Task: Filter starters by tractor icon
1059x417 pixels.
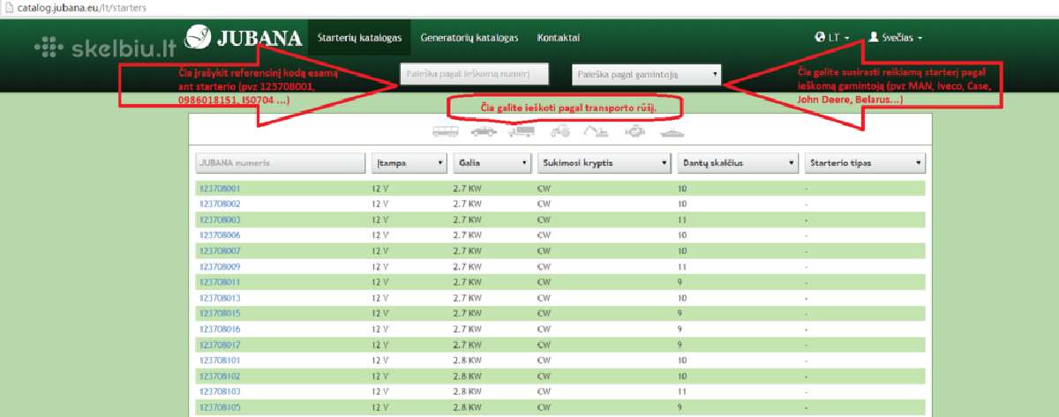Action: [560, 132]
